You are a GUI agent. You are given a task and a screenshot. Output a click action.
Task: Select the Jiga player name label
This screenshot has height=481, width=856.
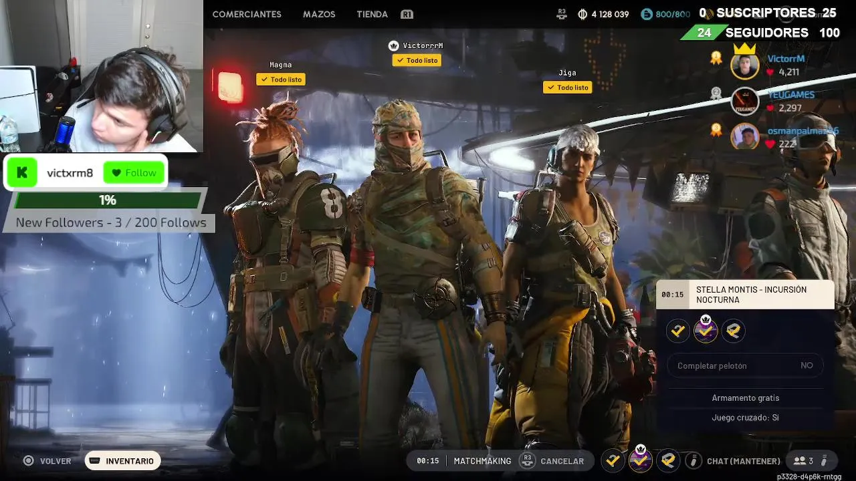pos(567,73)
